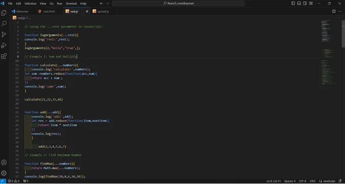
Task: Open the Search view in the activity bar
Action: 4,23
